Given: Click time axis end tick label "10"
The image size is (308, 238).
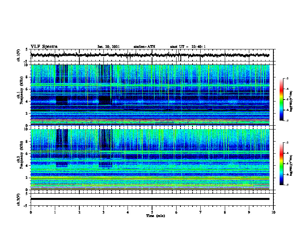Looking at the screenshot, I should [x=273, y=212].
